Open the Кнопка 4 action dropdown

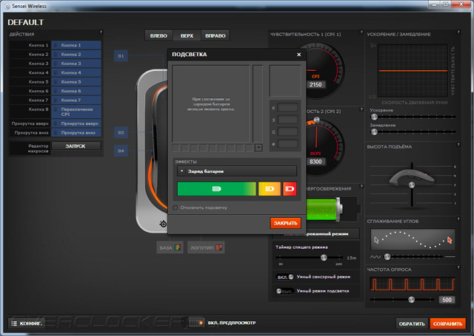[x=76, y=72]
